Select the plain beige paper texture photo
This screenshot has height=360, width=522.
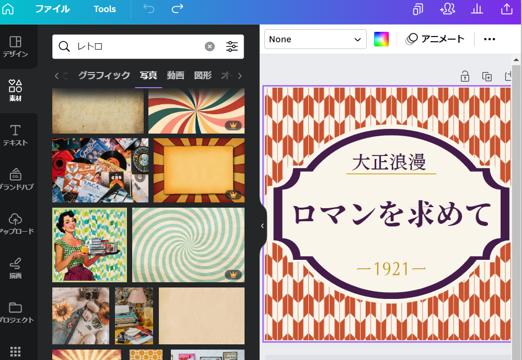point(202,316)
